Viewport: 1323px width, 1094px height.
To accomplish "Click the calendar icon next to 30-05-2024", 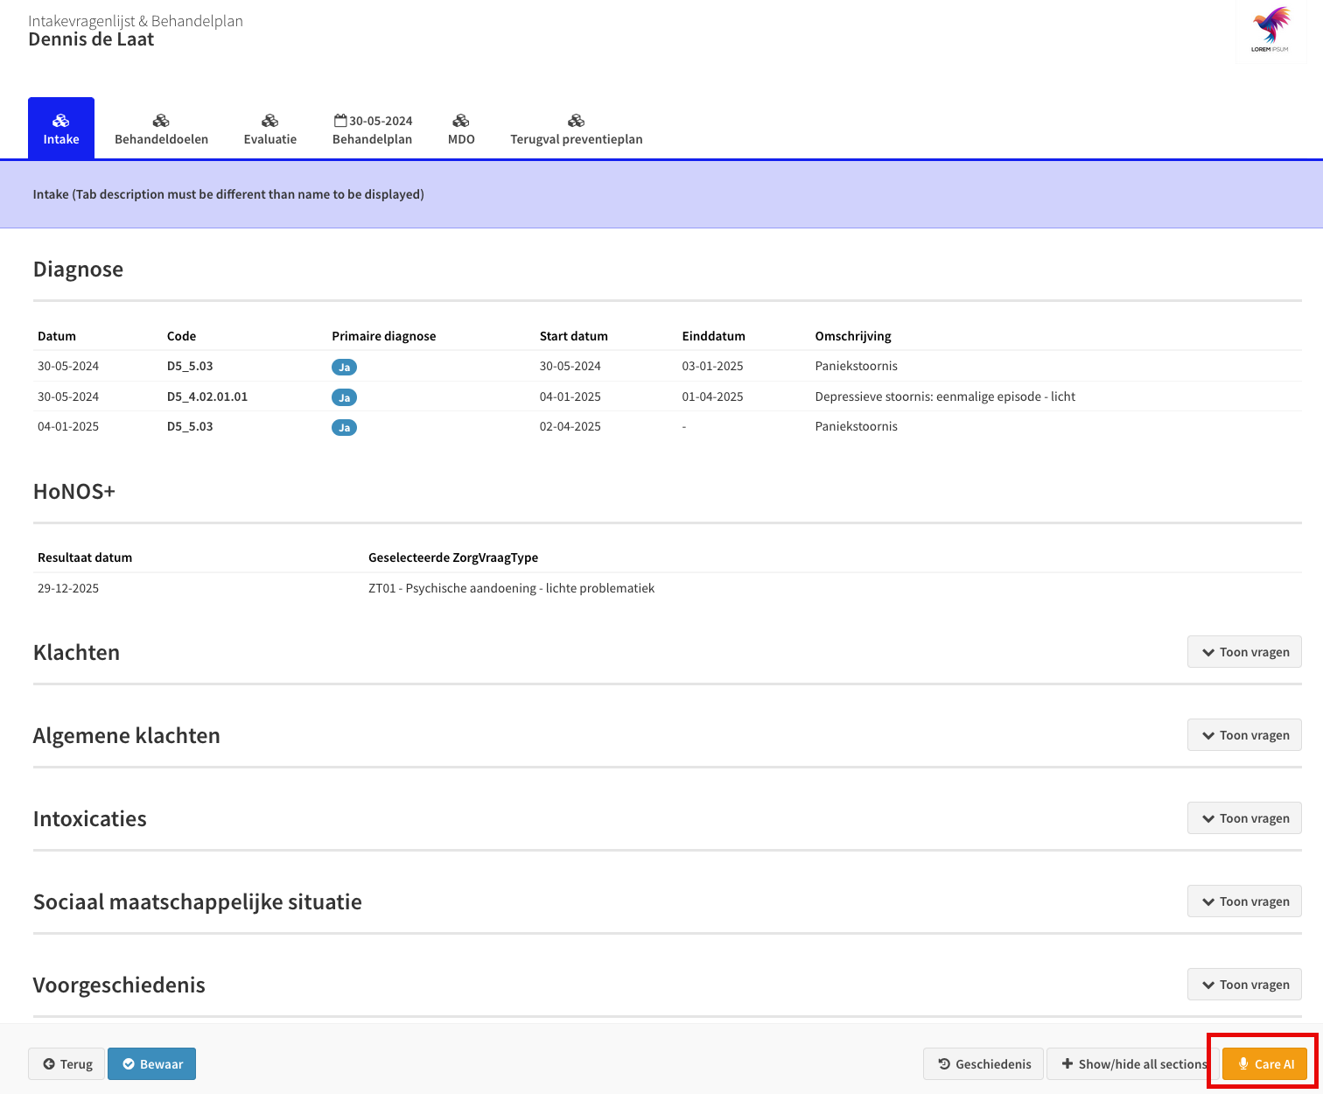I will pyautogui.click(x=340, y=120).
